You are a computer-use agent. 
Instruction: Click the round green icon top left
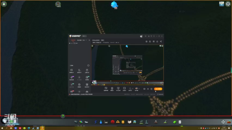pos(4,4)
